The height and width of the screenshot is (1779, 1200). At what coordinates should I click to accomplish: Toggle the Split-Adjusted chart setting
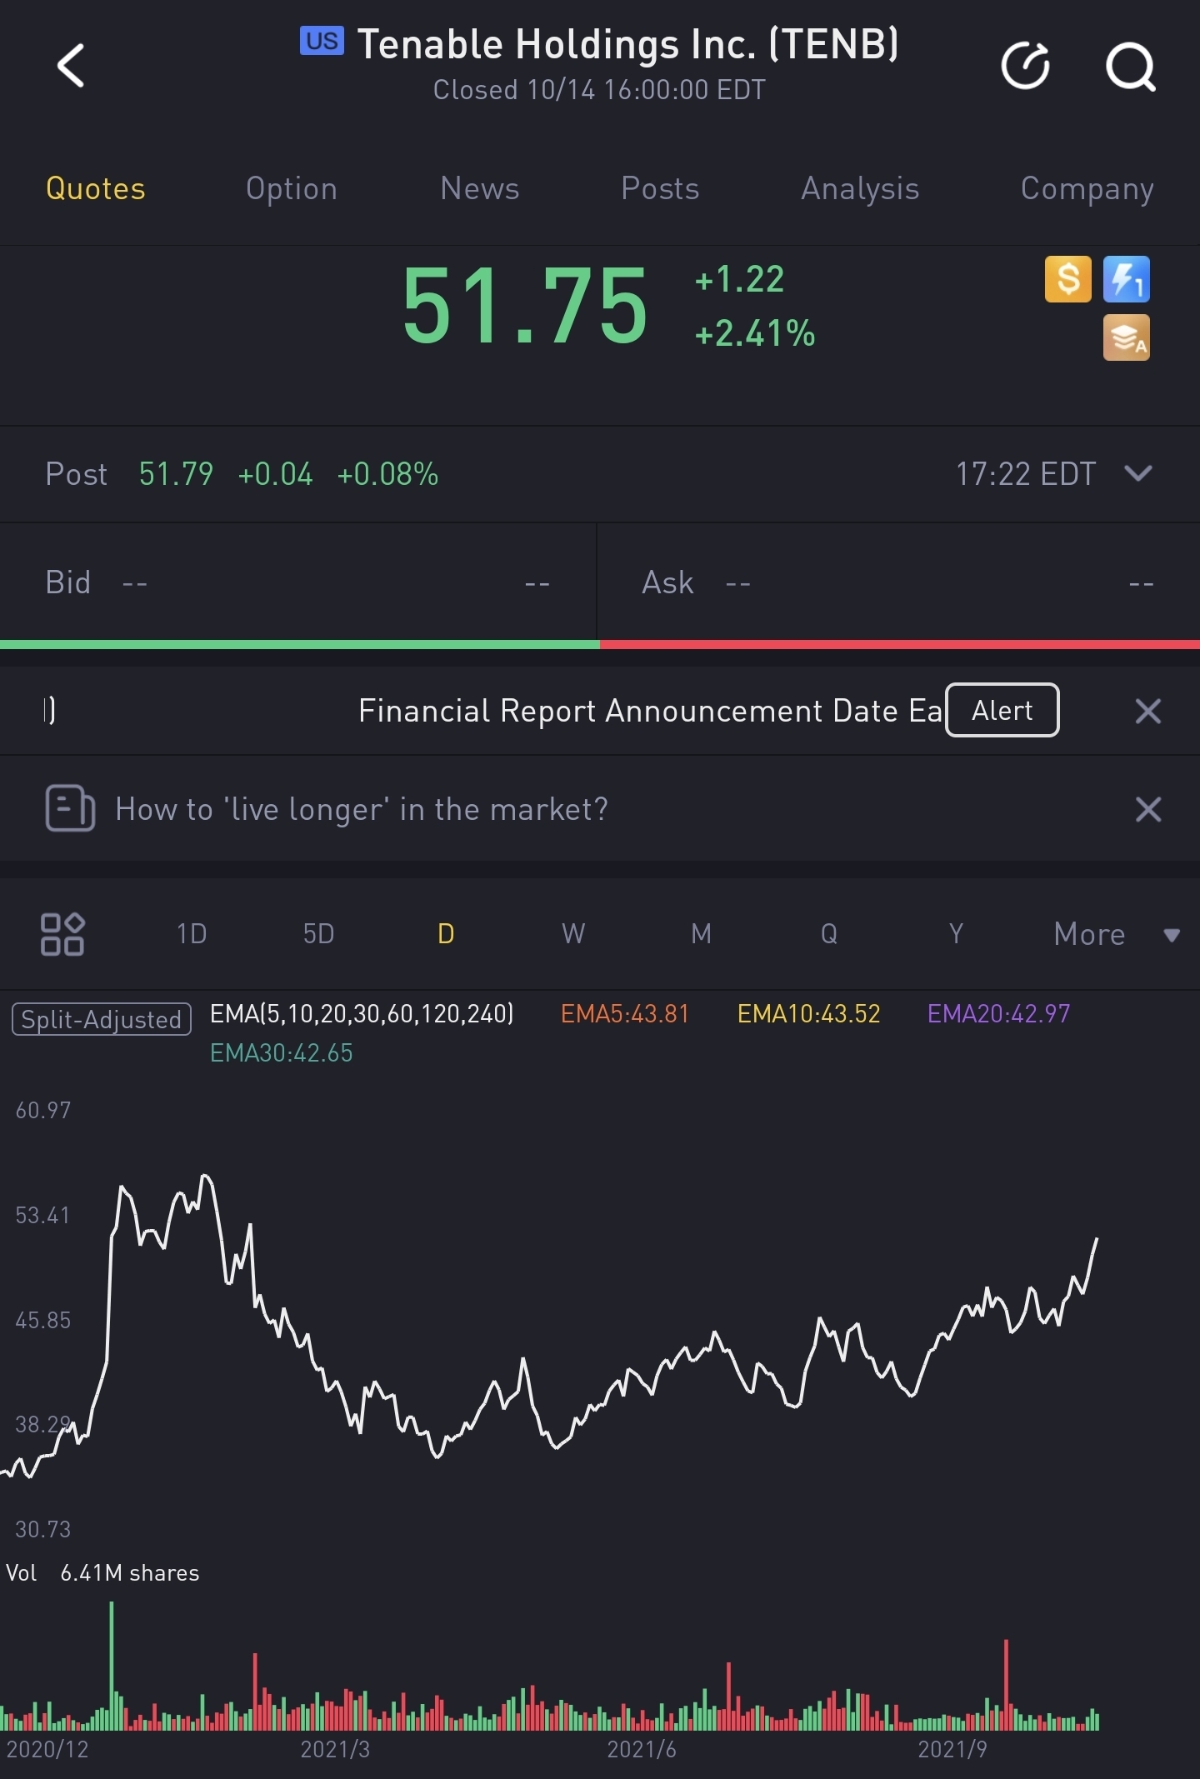(x=102, y=1019)
